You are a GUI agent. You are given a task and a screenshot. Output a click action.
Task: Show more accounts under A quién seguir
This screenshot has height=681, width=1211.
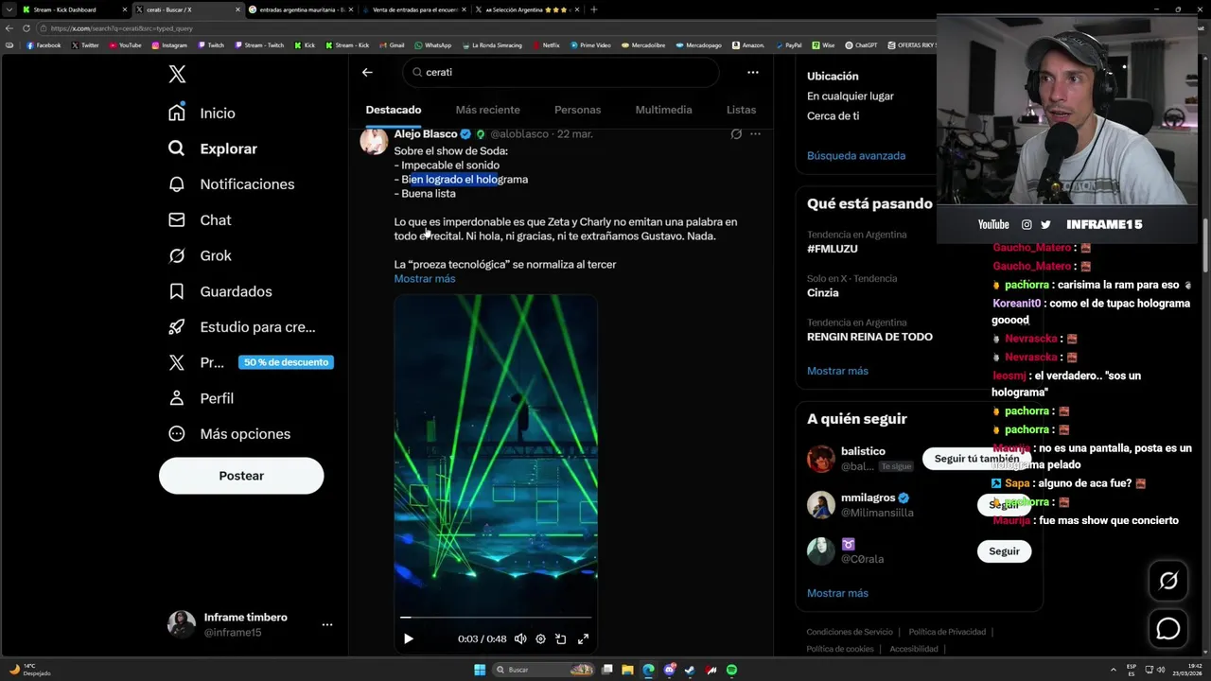pos(837,593)
